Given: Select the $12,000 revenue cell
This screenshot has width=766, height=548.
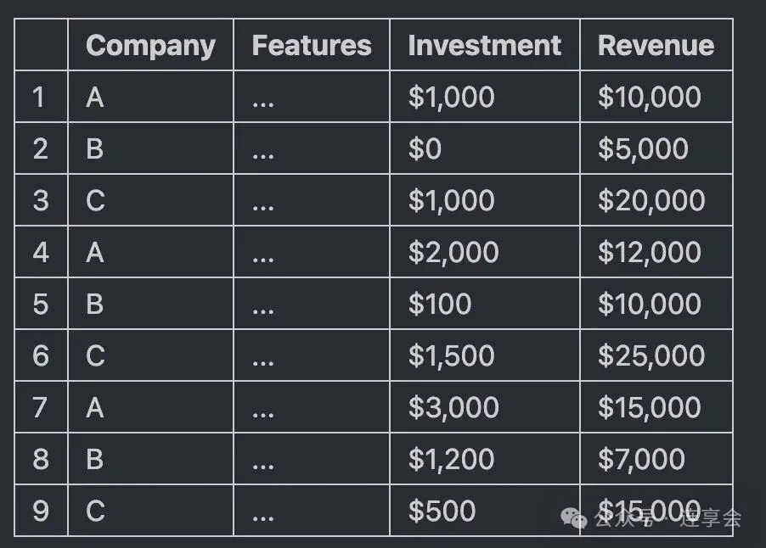Looking at the screenshot, I should pos(656,252).
